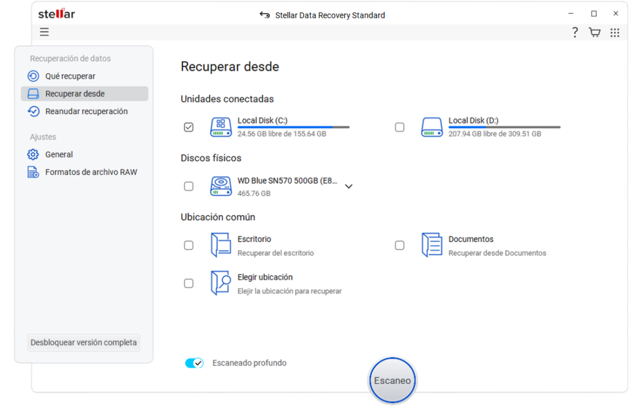Viewport: 635px width, 410px height.
Task: Click the Local Disk (C:) usage bar
Action: (293, 127)
